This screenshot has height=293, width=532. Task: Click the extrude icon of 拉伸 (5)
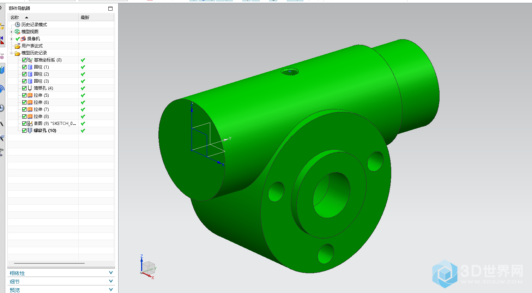[x=30, y=95]
